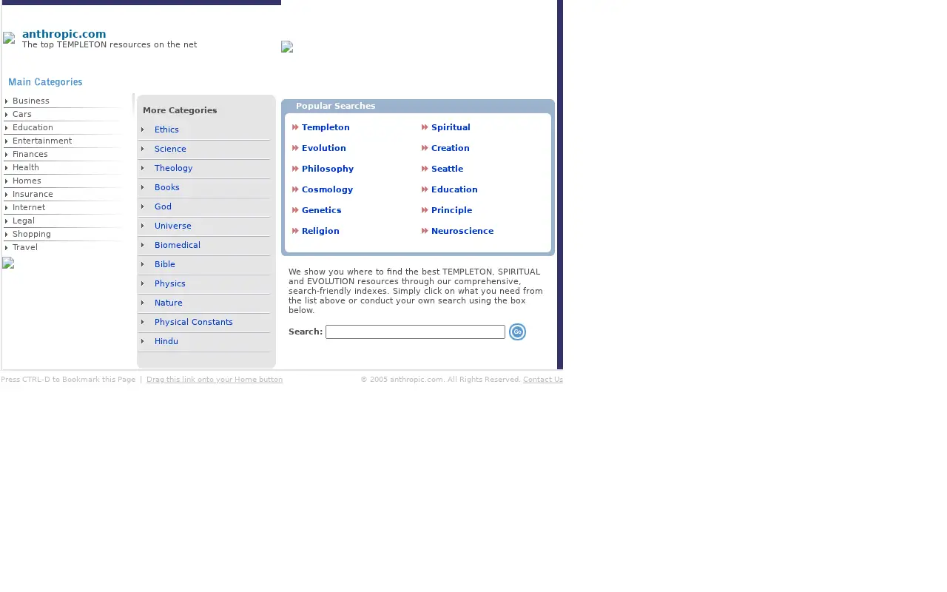Go to the Entertainment category

click(42, 141)
